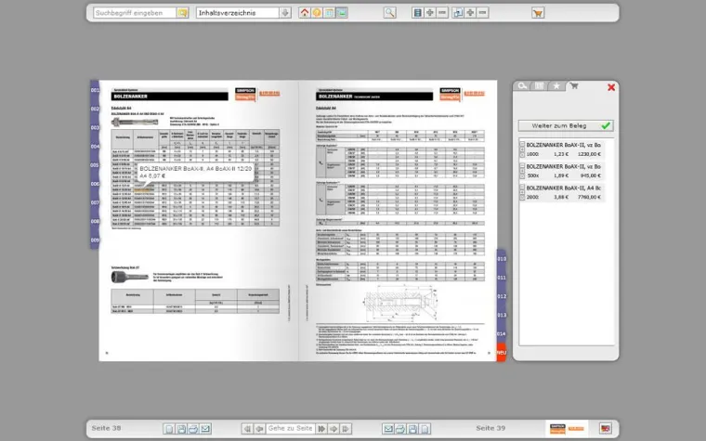
Task: Switch to the favorites star tab
Action: pos(556,86)
